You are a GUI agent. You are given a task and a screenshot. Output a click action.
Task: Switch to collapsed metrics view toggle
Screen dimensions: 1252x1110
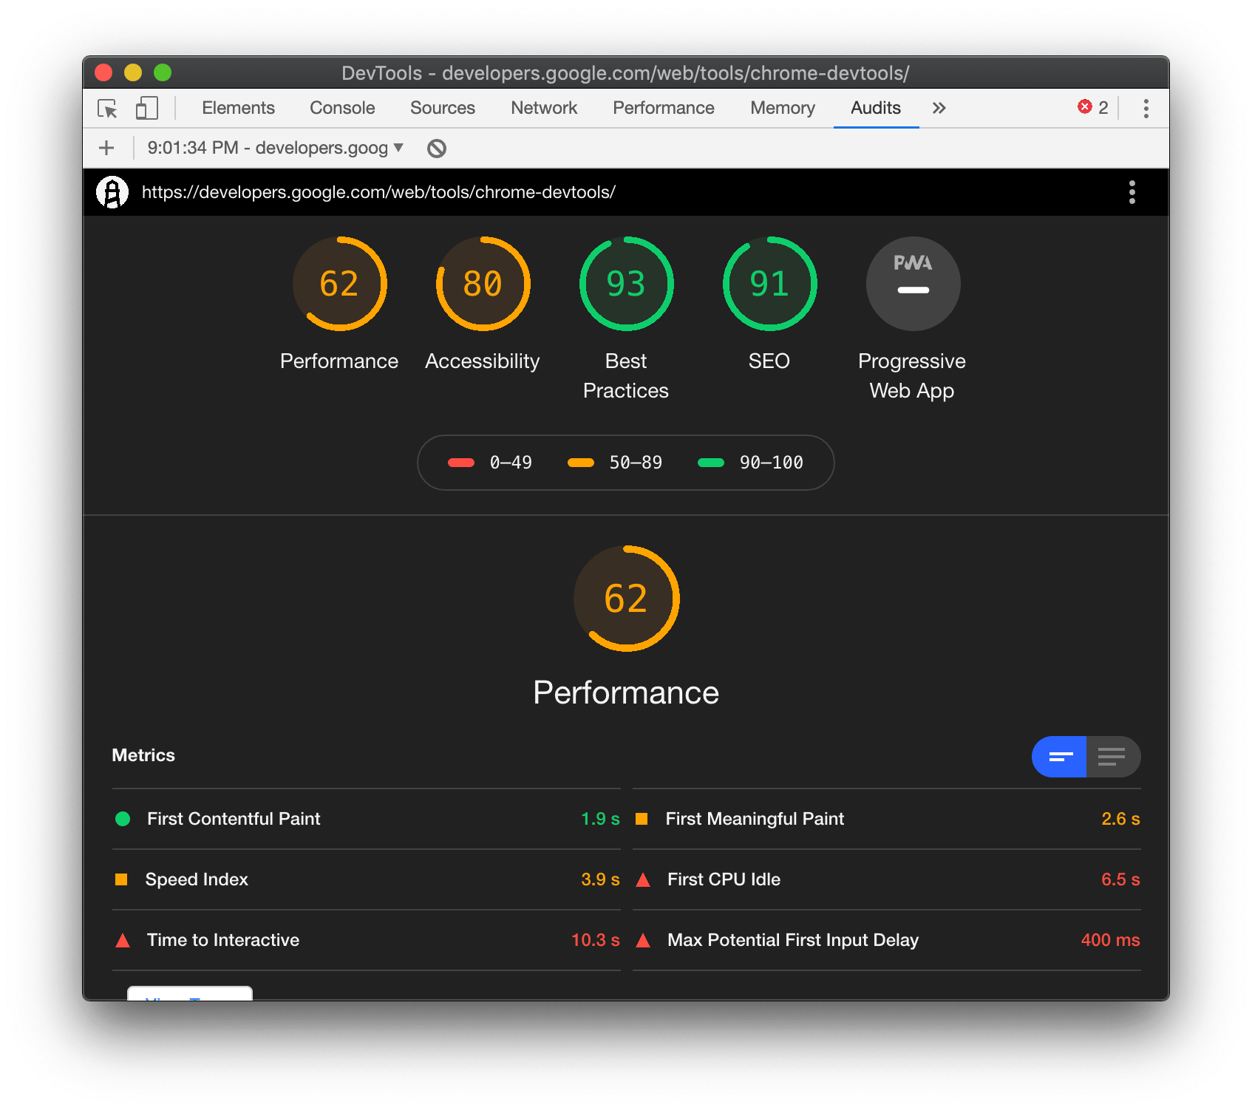(1059, 757)
